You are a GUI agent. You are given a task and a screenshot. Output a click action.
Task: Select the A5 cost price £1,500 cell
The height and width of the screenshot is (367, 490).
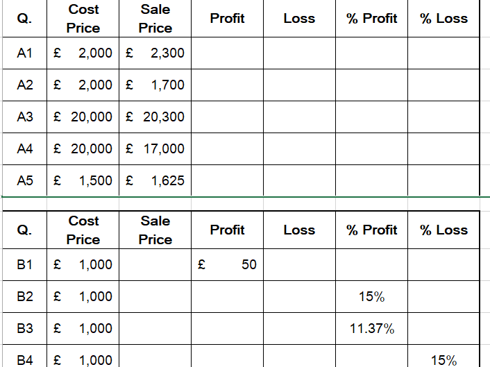(83, 180)
